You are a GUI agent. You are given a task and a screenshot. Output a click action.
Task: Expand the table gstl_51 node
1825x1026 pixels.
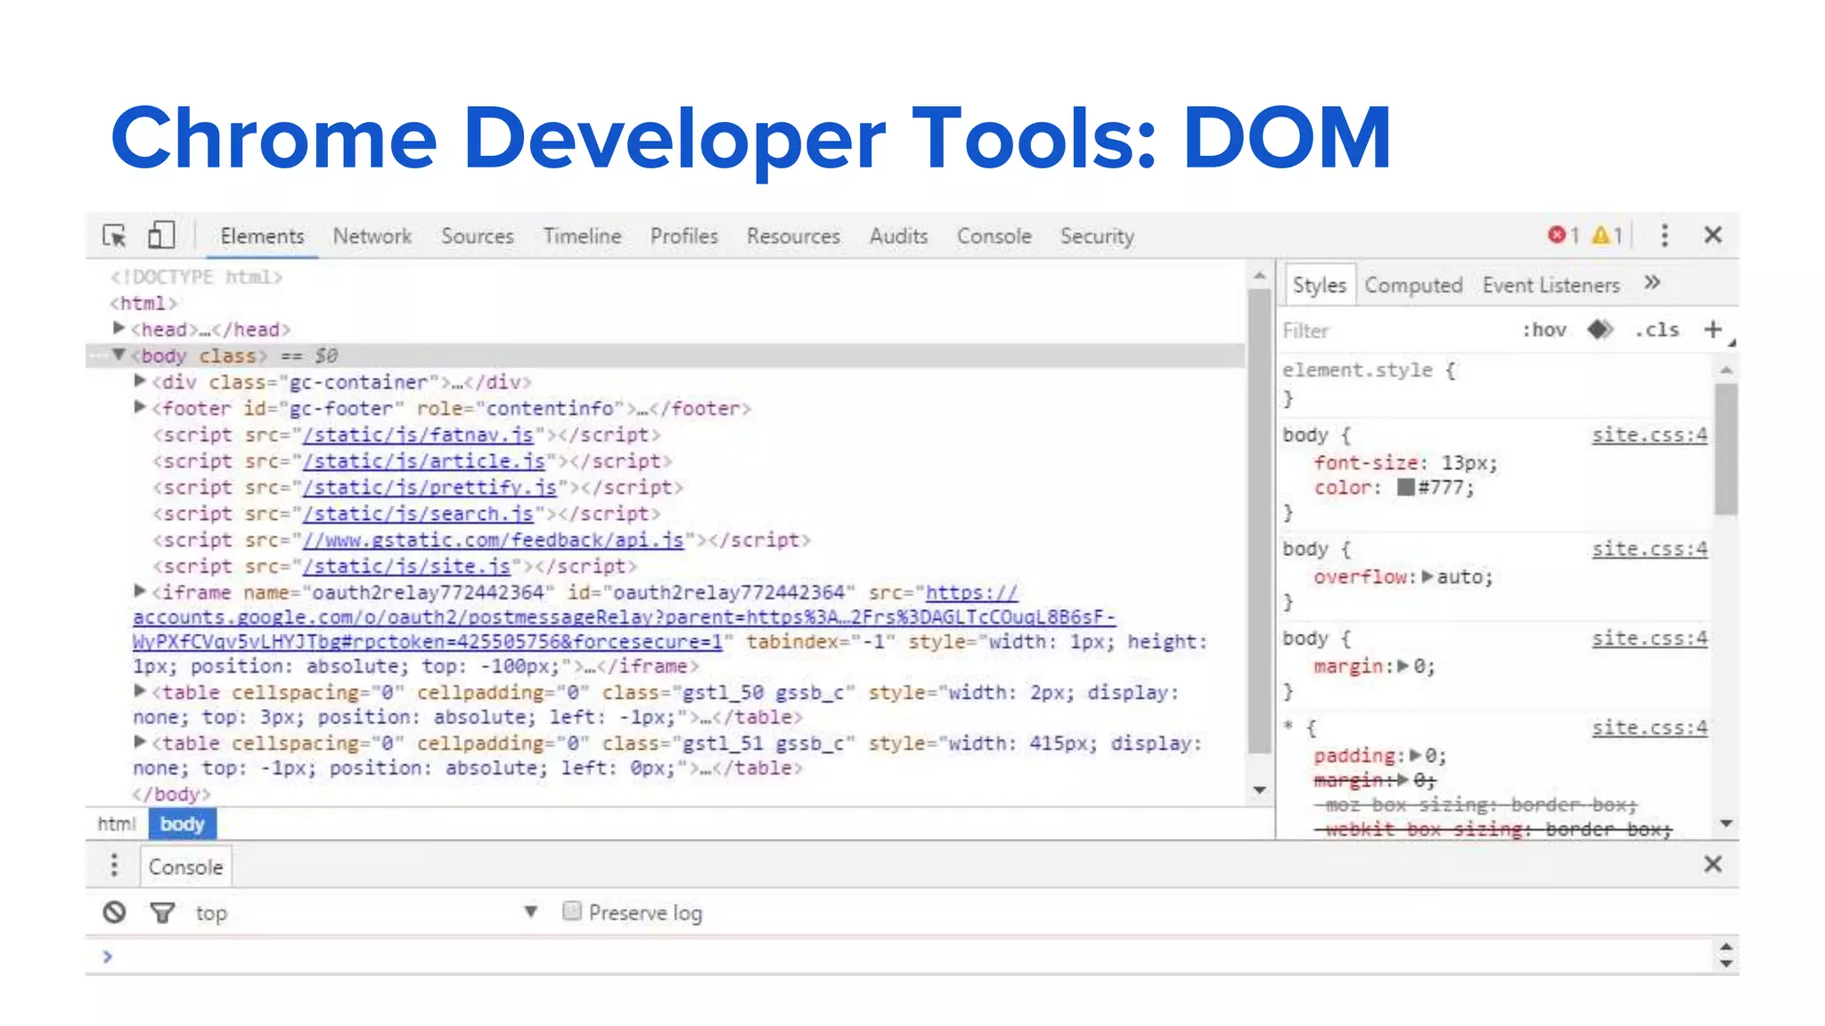pos(140,741)
